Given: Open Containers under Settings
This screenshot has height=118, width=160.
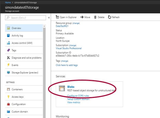Looking at the screenshot, I should coord(24,89).
